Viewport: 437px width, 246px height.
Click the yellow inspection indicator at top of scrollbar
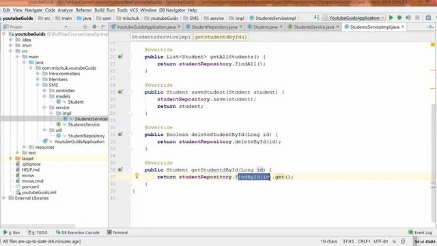pyautogui.click(x=432, y=44)
